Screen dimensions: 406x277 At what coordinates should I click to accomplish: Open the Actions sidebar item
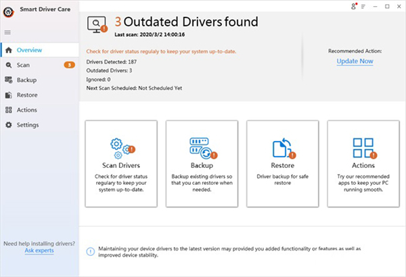tap(27, 110)
